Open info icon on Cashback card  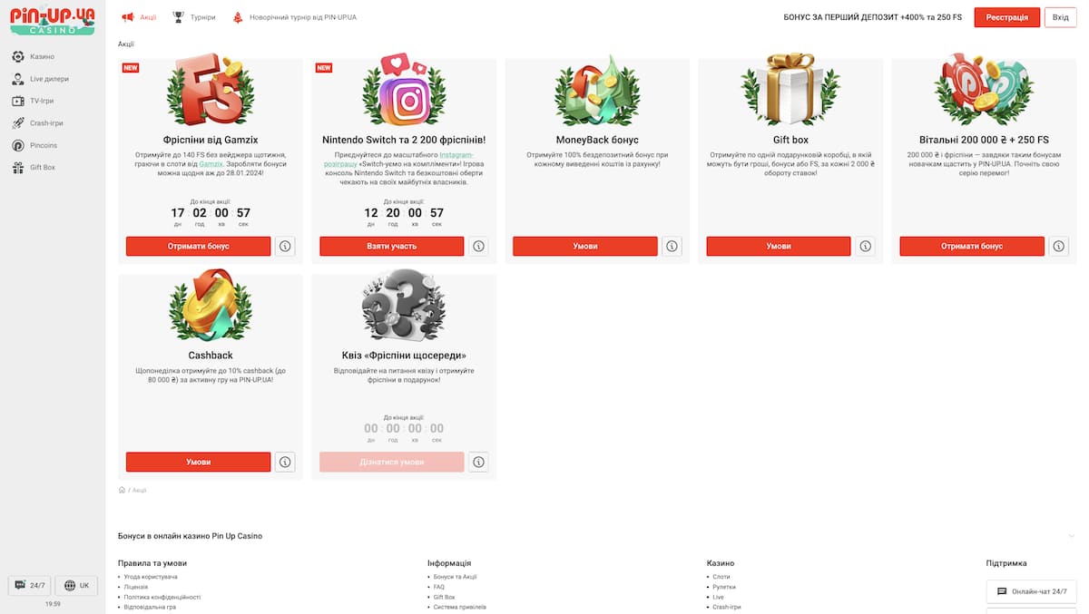pyautogui.click(x=285, y=462)
